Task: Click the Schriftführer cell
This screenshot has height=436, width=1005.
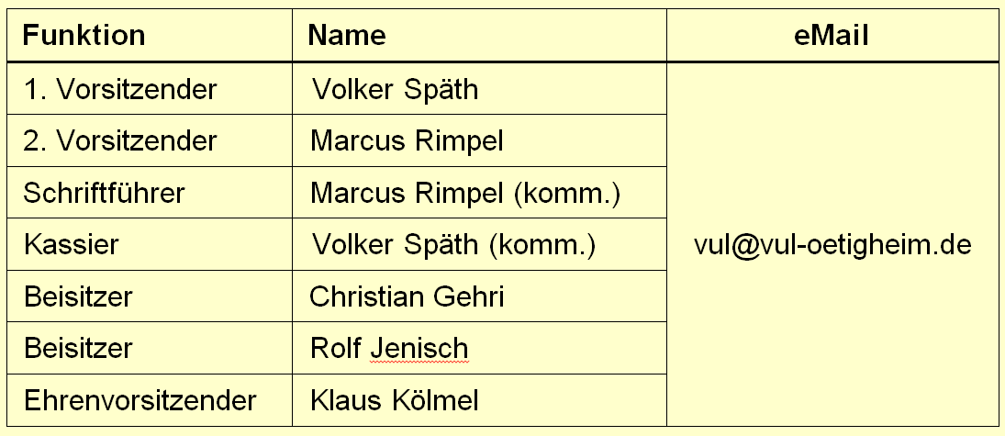Action: (x=104, y=193)
